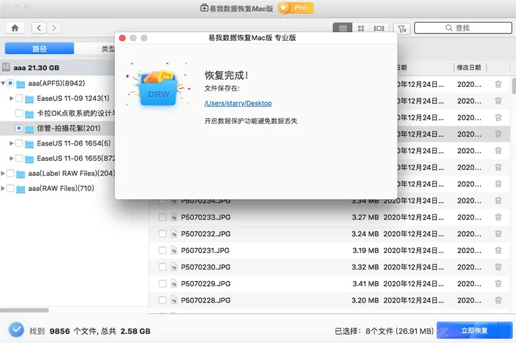Viewport: 516px width, 343px height.
Task: Click the sidebar horizontal scrollbar
Action: pyautogui.click(x=25, y=310)
